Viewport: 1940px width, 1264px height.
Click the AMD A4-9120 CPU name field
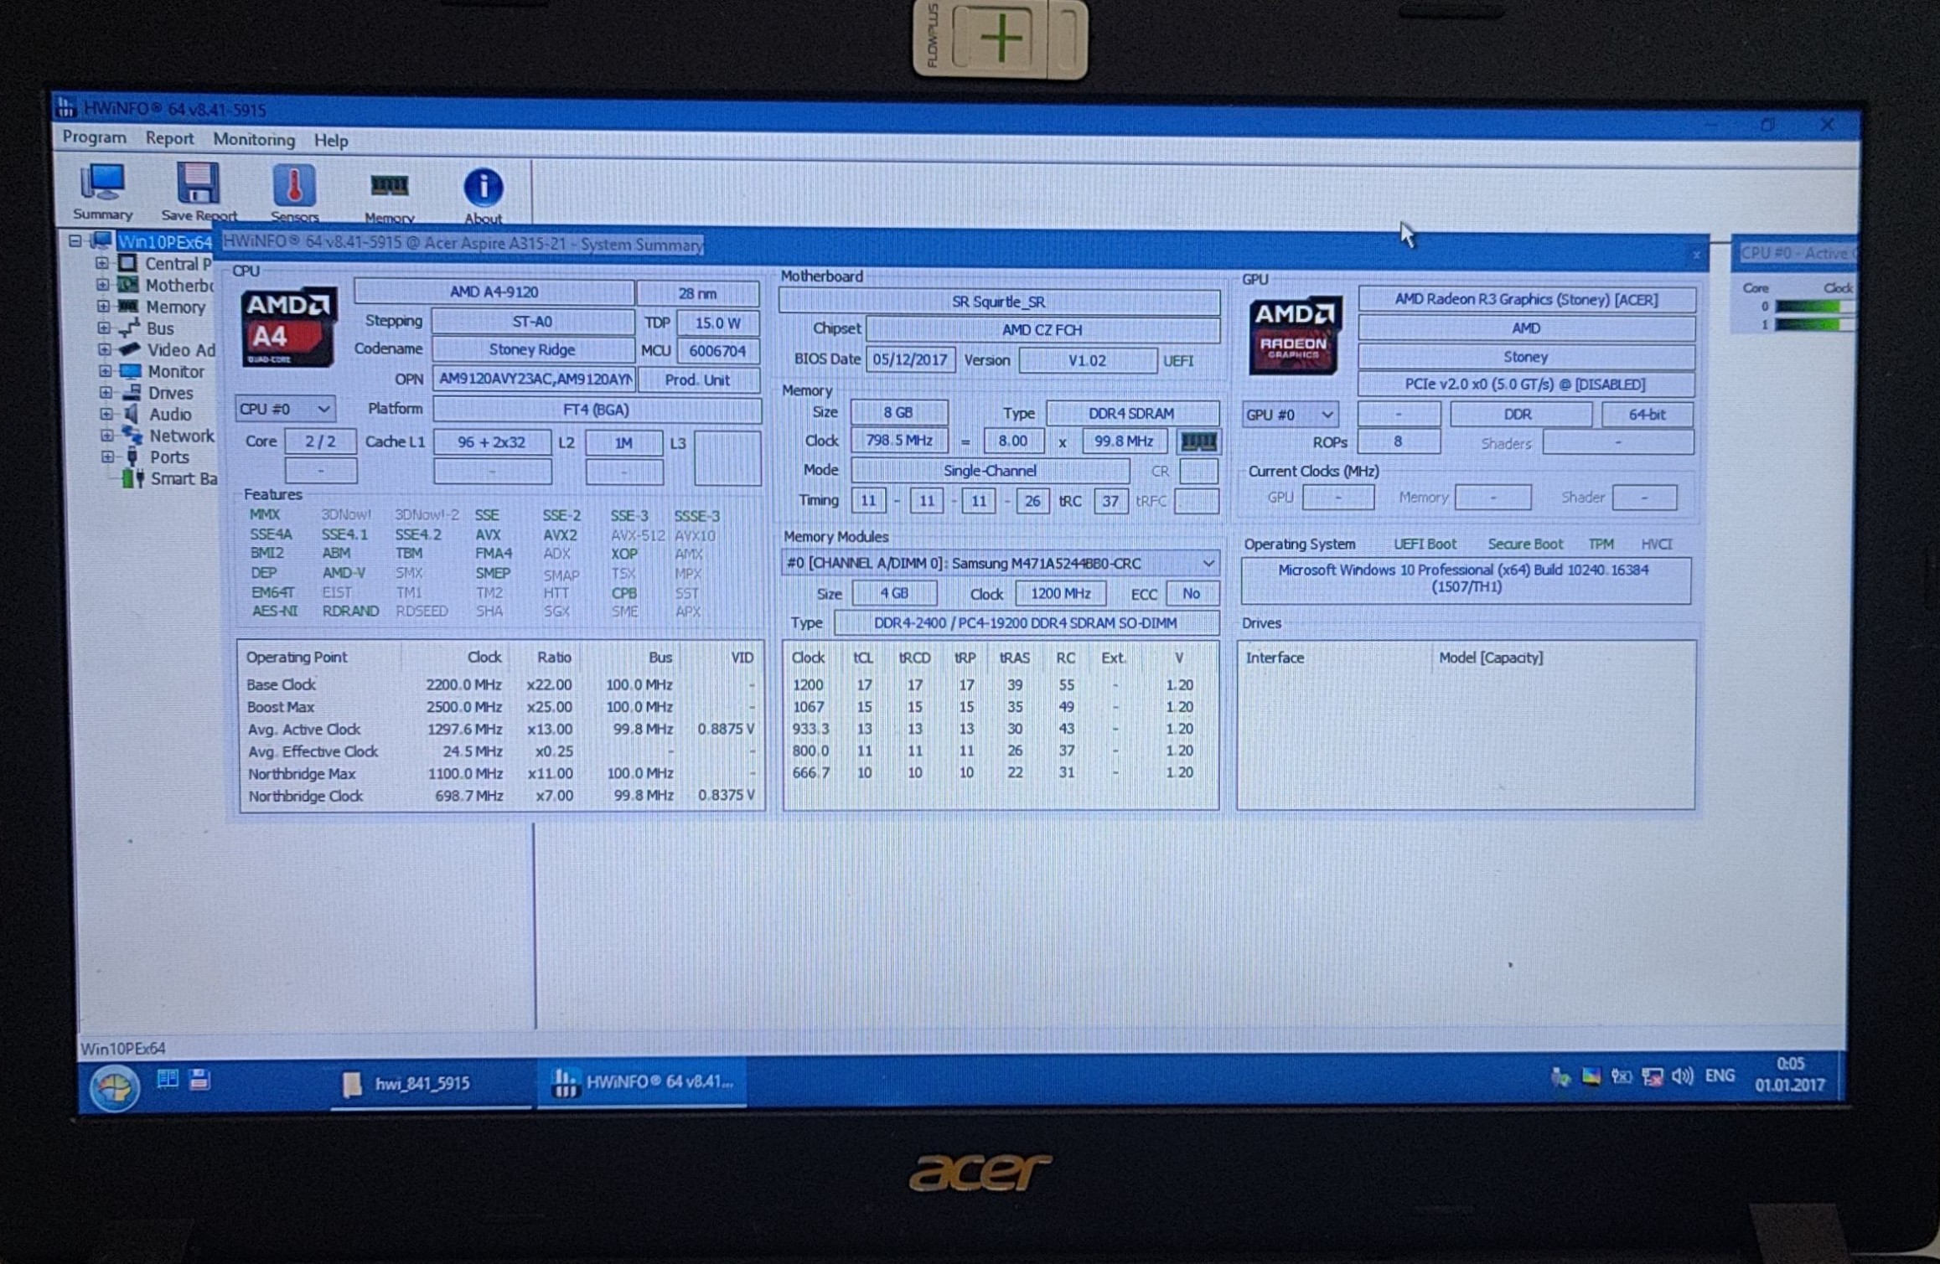[x=494, y=291]
